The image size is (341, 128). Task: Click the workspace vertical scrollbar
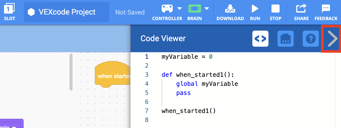71,72
